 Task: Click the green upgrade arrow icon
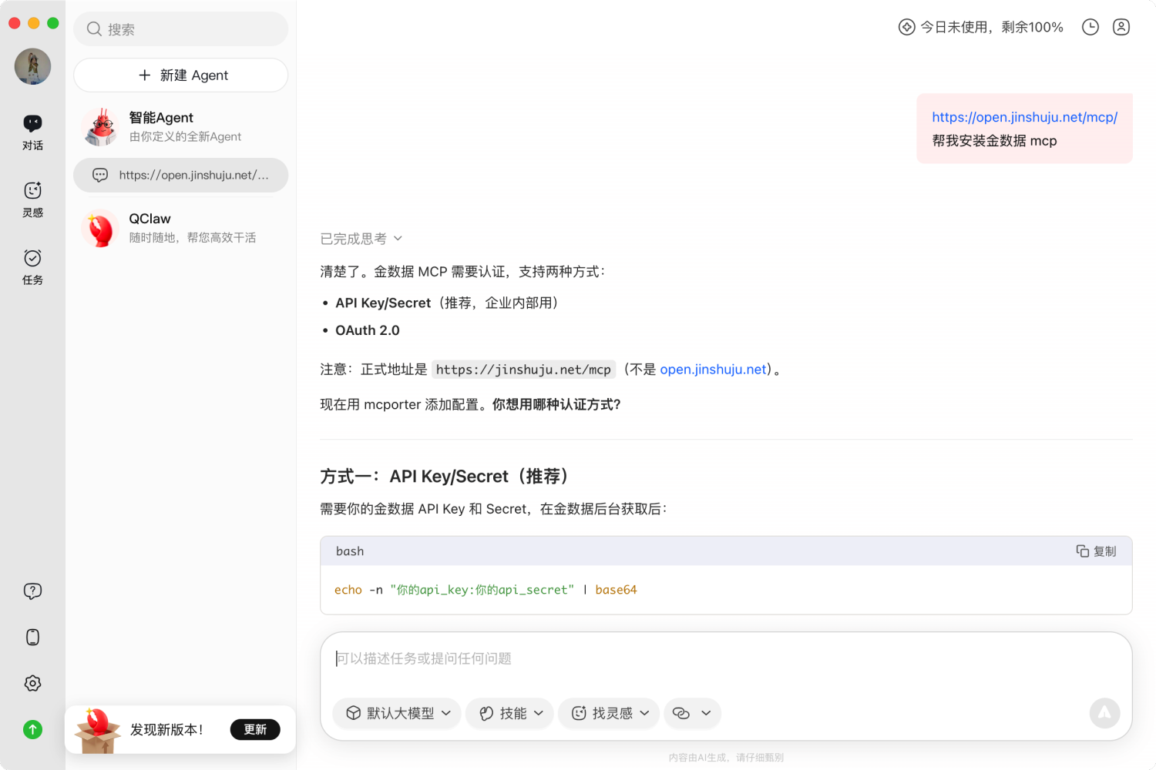32,730
